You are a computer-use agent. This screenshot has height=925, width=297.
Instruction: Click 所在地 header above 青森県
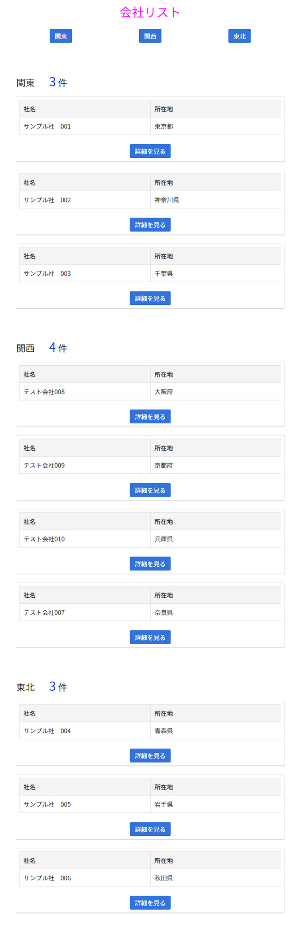(216, 713)
